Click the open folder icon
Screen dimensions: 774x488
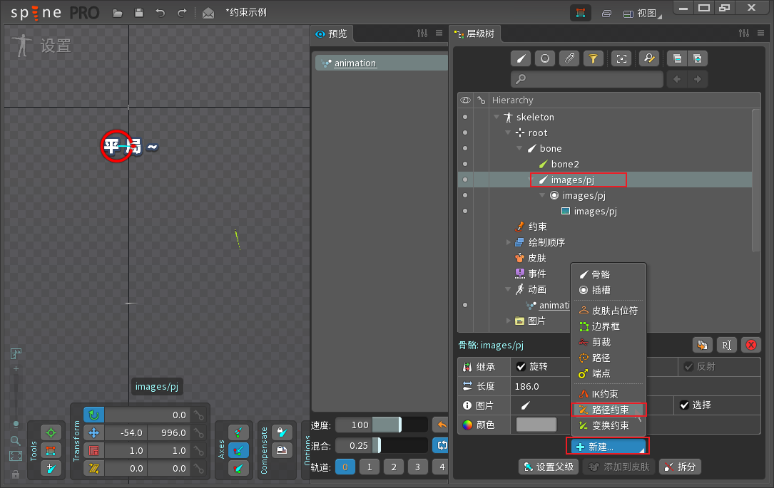coord(118,13)
